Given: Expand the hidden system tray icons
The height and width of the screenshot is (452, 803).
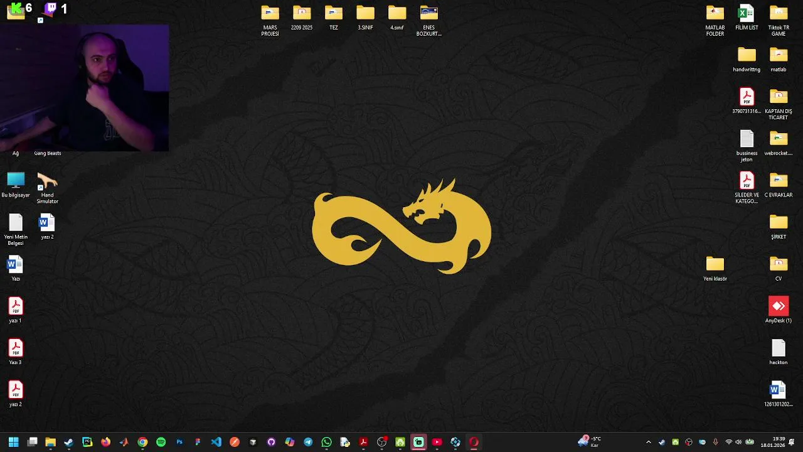Looking at the screenshot, I should point(649,442).
